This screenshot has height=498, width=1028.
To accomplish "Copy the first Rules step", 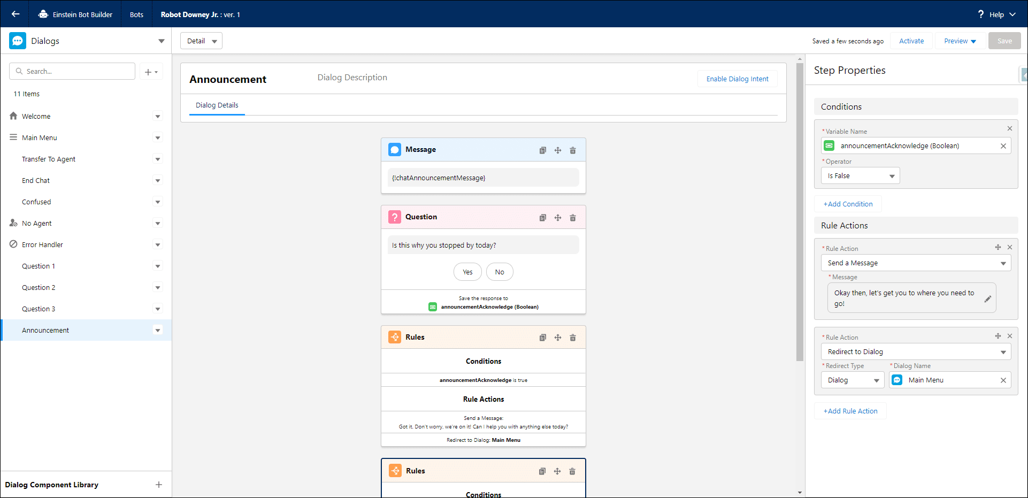I will coord(543,338).
